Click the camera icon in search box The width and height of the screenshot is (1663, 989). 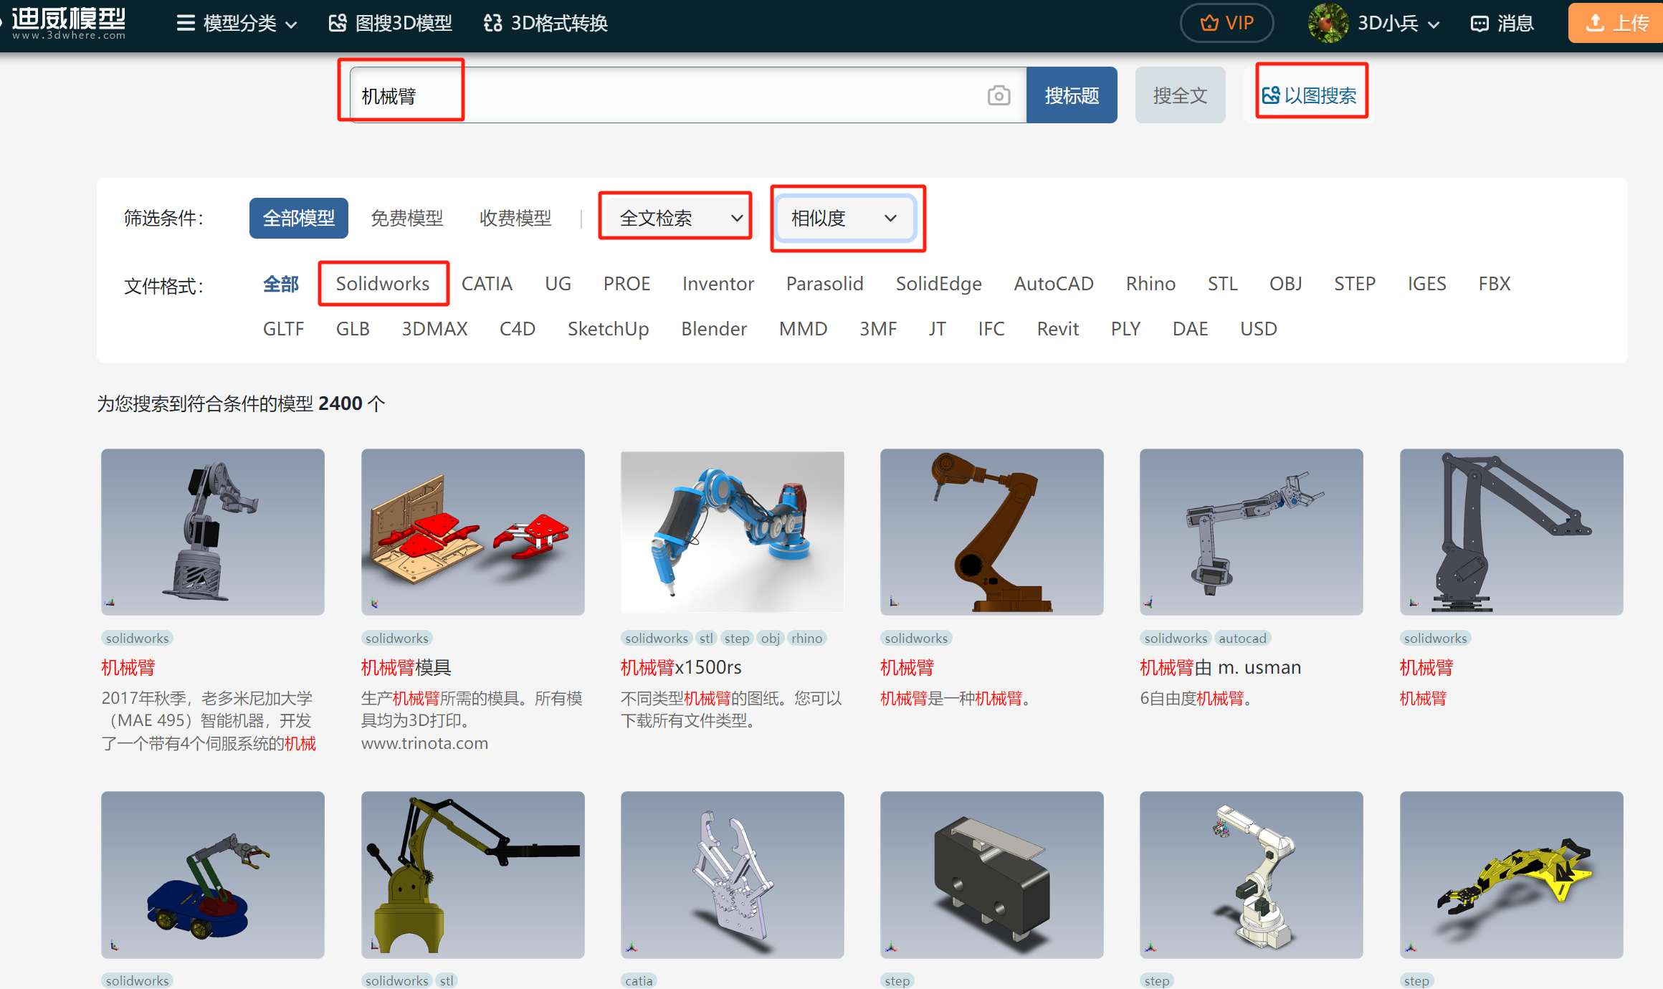(999, 95)
